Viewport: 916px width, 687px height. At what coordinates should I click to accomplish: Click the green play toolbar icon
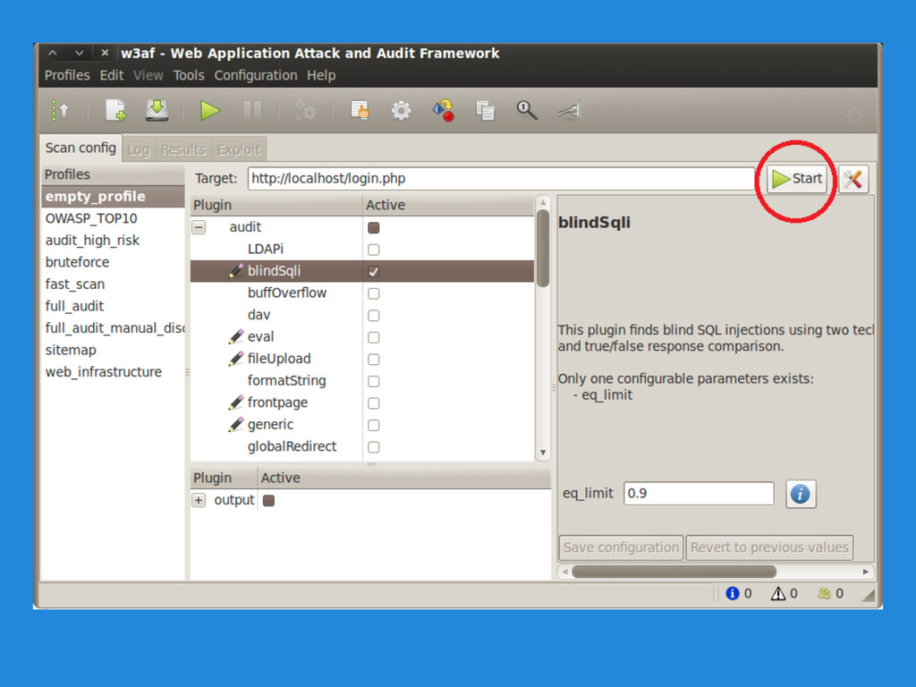point(209,110)
